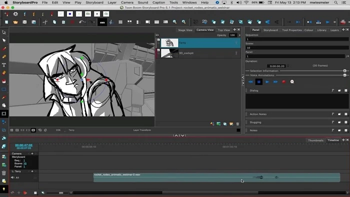This screenshot has height=197, width=350.
Task: Collapse the Voice Annotations section
Action: point(345,75)
